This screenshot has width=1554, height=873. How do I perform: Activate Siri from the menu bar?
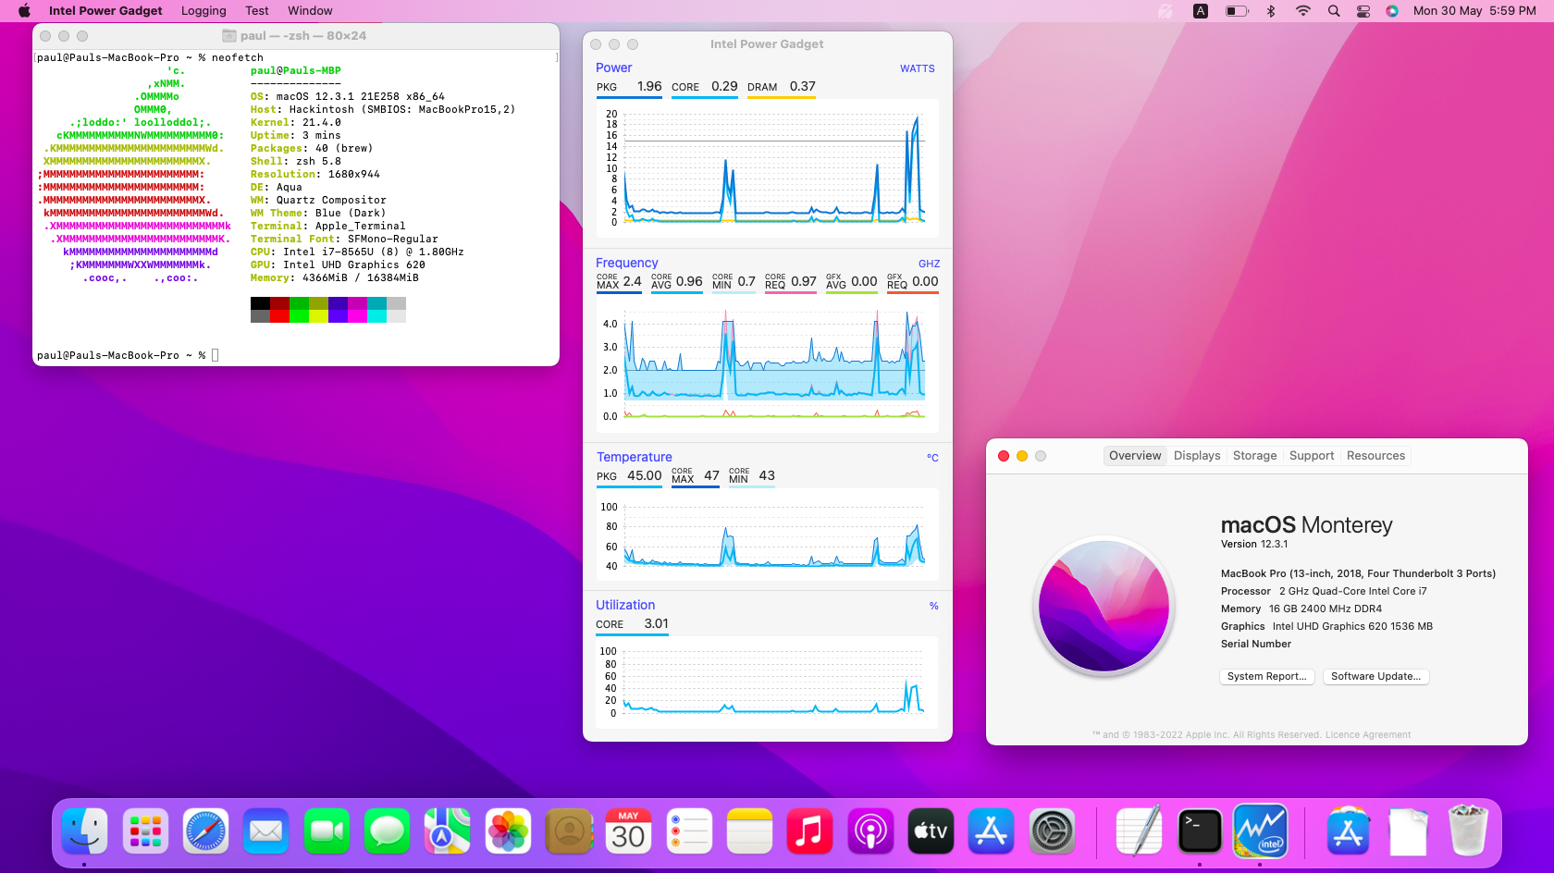click(x=1392, y=11)
